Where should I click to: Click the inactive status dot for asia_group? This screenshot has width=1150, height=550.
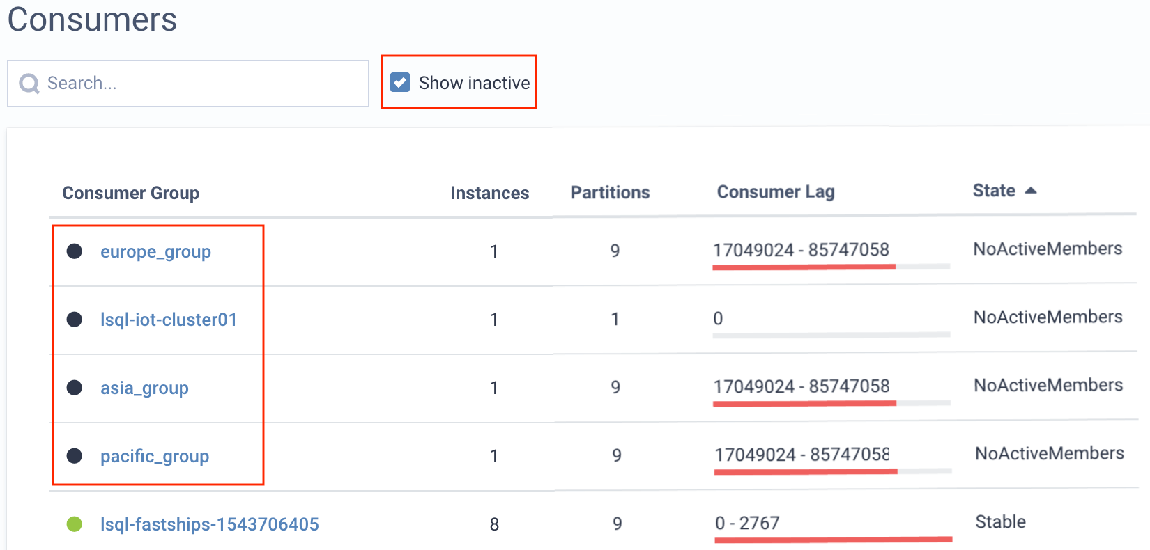point(75,388)
